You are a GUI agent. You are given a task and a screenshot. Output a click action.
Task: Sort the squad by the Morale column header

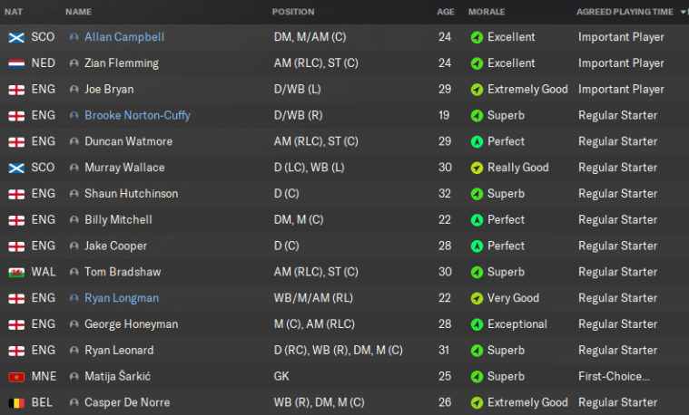pyautogui.click(x=486, y=12)
